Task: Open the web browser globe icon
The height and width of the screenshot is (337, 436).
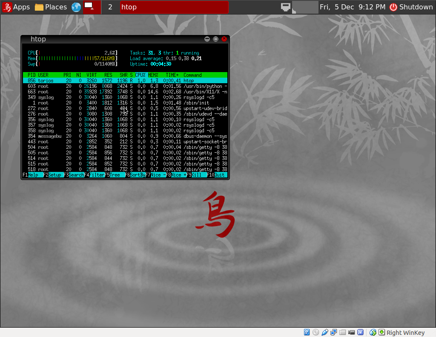Action: point(76,7)
